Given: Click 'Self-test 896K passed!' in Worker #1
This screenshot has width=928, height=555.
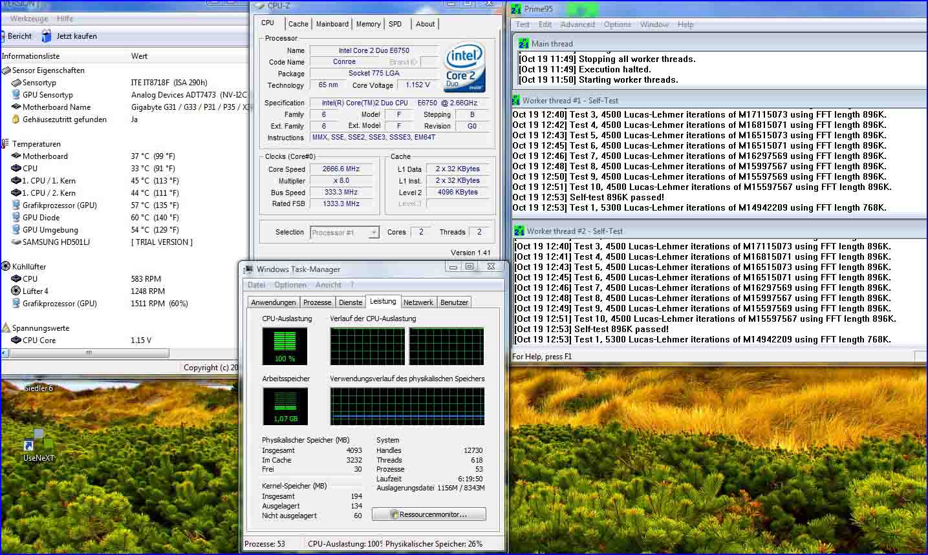Looking at the screenshot, I should point(616,198).
